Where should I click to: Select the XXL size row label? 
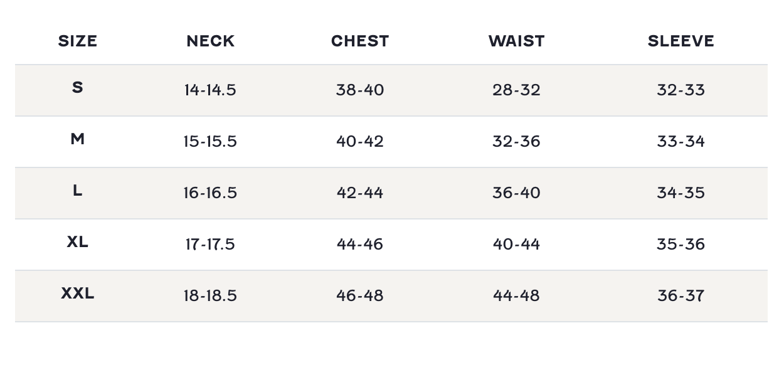click(x=77, y=293)
